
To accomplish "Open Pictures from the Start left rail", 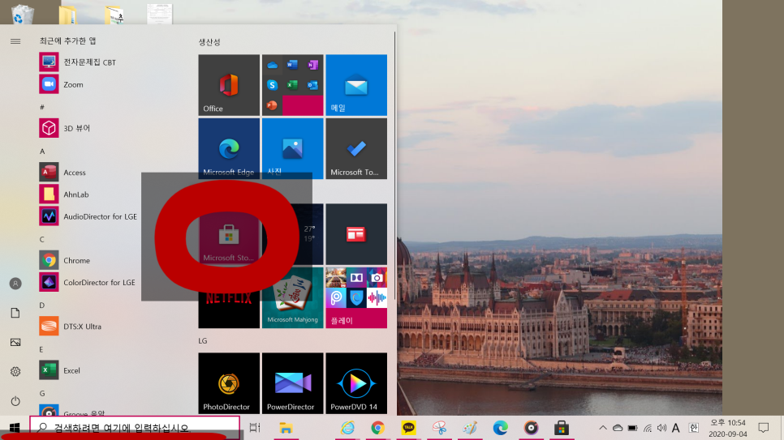I will point(15,342).
